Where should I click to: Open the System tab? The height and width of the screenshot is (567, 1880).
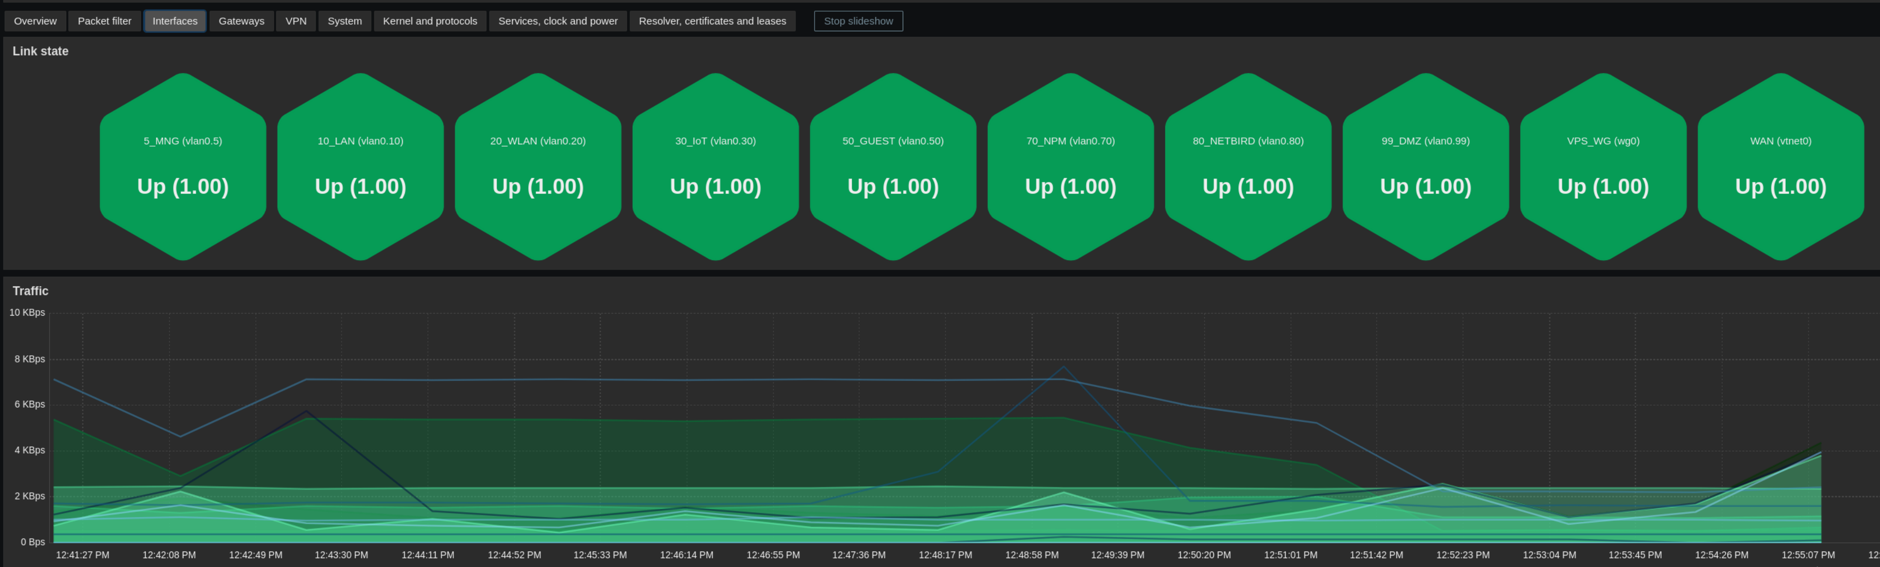click(x=344, y=21)
